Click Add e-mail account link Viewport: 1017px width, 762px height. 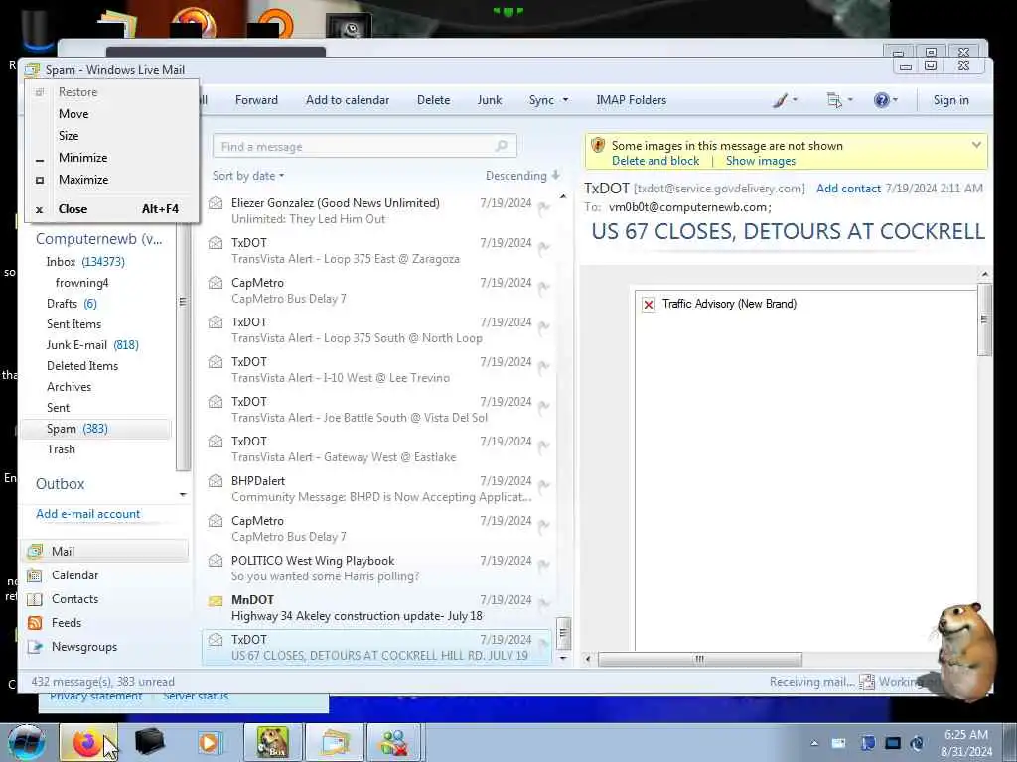(88, 514)
